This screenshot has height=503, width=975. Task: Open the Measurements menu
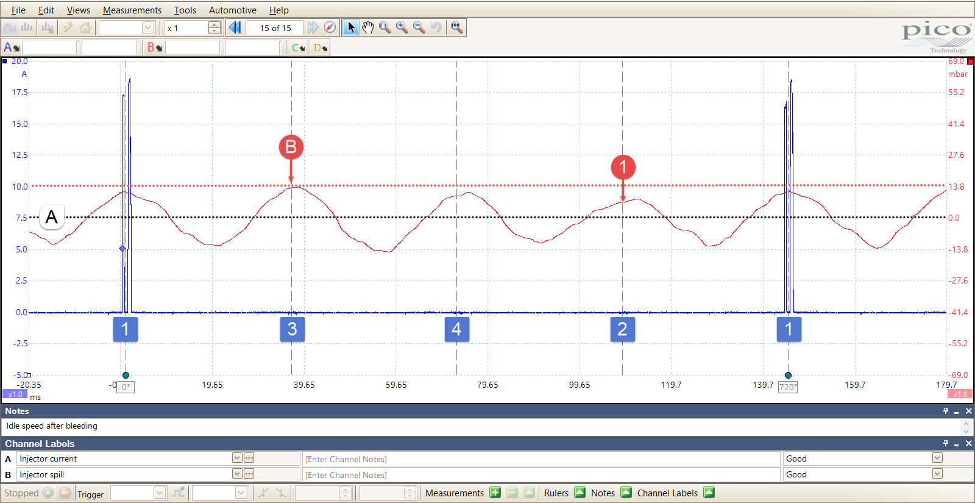(132, 10)
